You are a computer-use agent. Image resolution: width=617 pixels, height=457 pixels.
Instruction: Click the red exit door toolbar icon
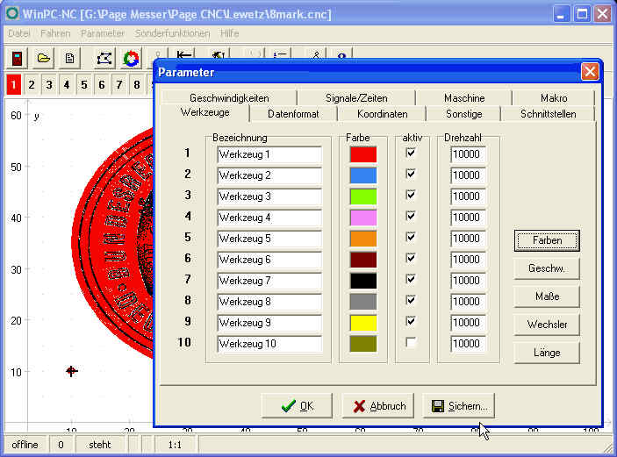[17, 58]
